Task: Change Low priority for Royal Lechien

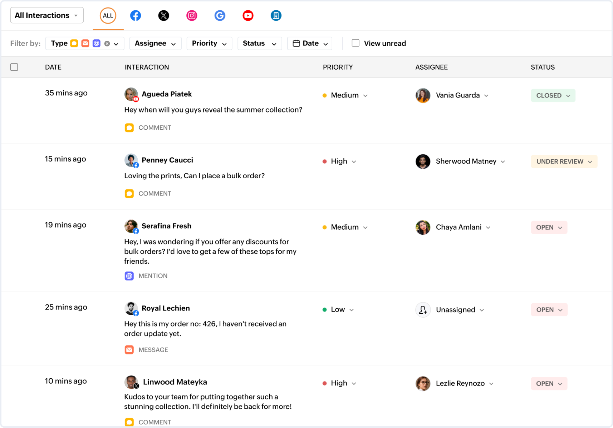Action: pos(338,310)
